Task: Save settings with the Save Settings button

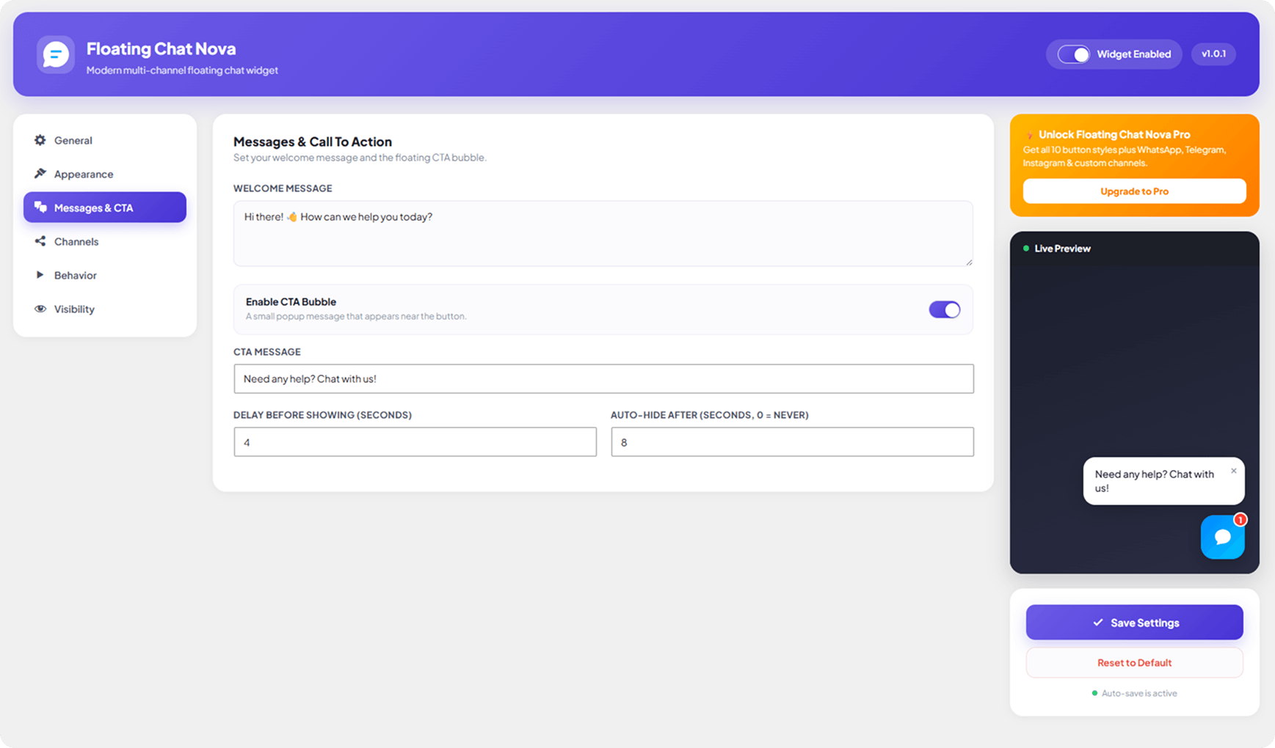Action: [1134, 623]
